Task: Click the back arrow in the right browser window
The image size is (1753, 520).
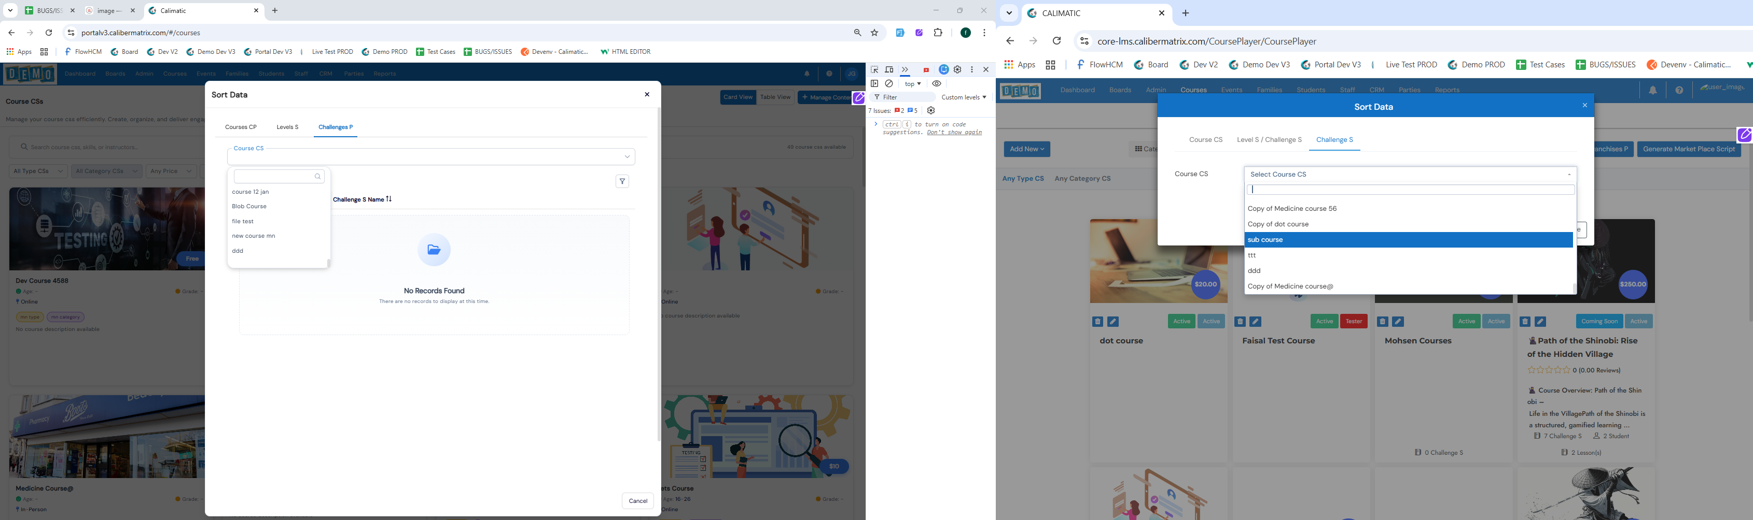Action: pos(1010,41)
